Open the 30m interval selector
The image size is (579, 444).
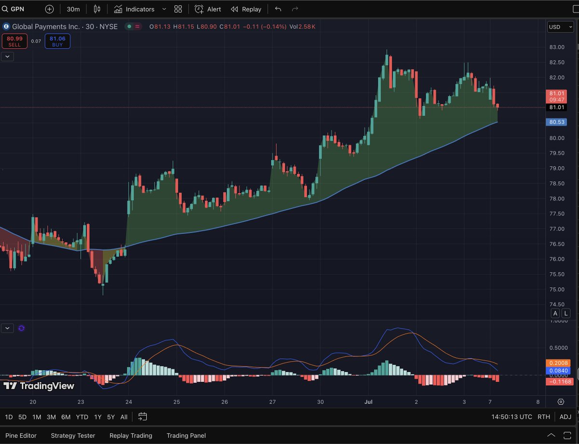pos(73,9)
